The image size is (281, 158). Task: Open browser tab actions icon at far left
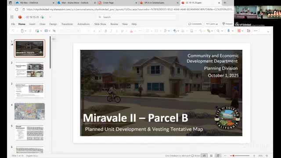coord(11,3)
